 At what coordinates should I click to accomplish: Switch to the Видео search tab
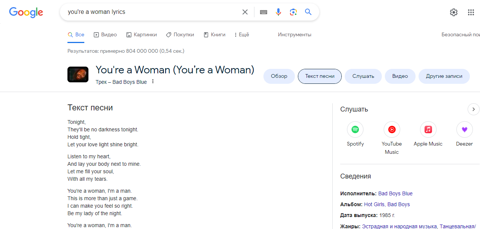pyautogui.click(x=105, y=35)
